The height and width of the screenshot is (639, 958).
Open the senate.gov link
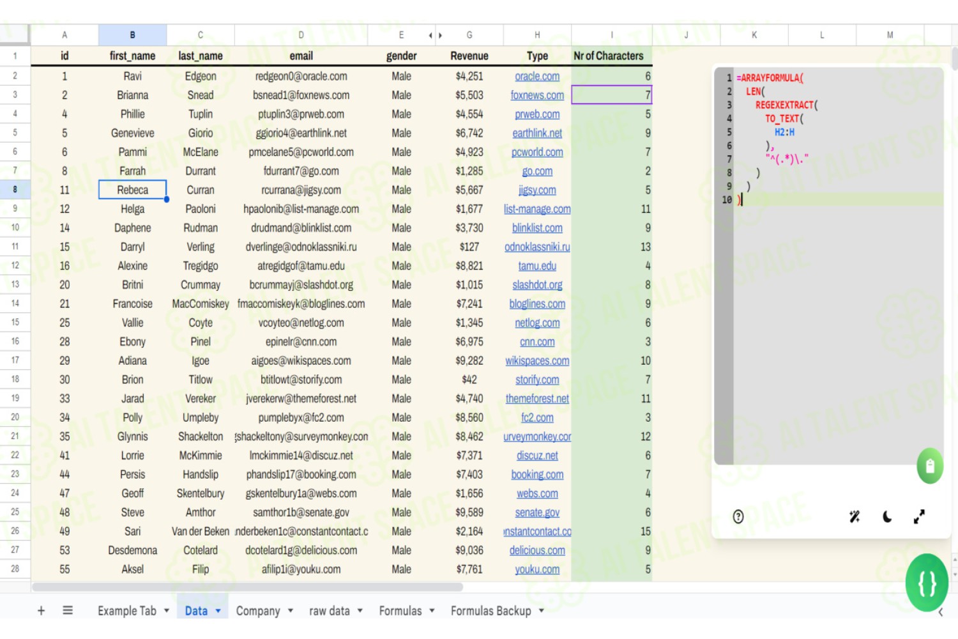(537, 512)
